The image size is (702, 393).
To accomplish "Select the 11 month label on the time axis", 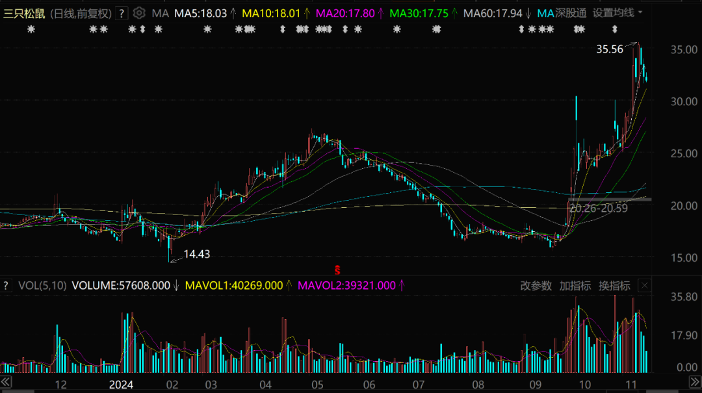I will pos(631,385).
